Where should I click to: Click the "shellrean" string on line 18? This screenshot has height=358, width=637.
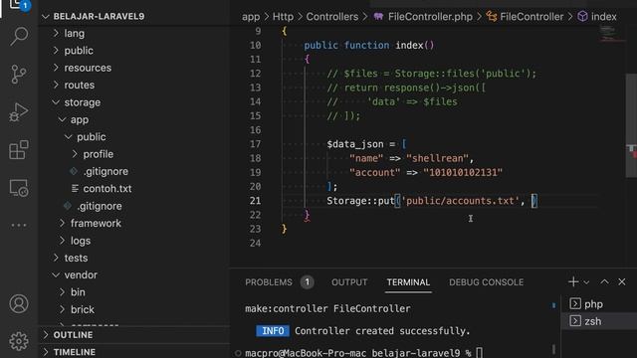[437, 158]
